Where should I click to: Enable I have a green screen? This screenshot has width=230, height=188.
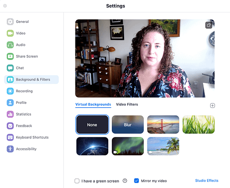pyautogui.click(x=77, y=181)
